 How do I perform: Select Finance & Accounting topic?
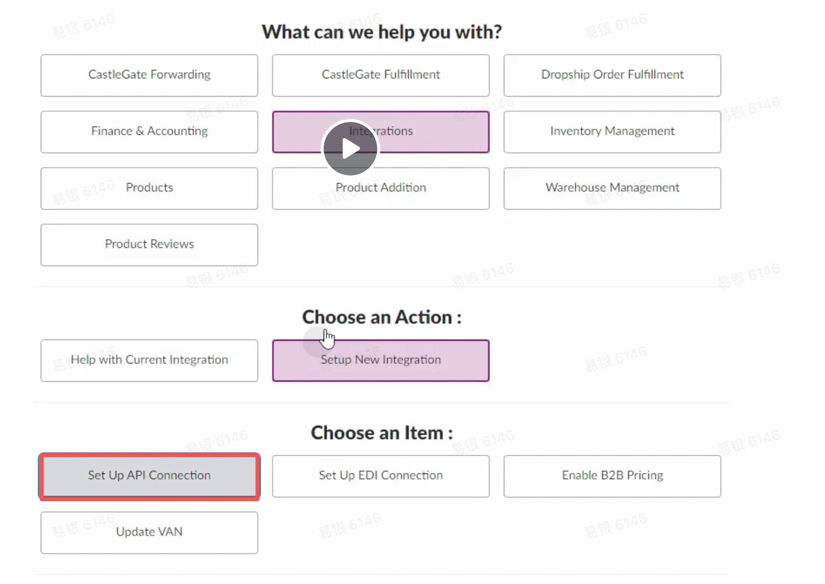coord(149,132)
